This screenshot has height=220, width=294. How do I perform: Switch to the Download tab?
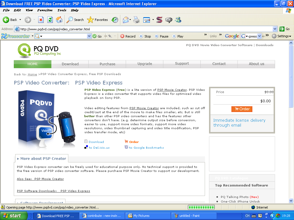70,64
